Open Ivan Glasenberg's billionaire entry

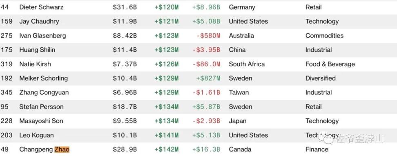point(42,36)
